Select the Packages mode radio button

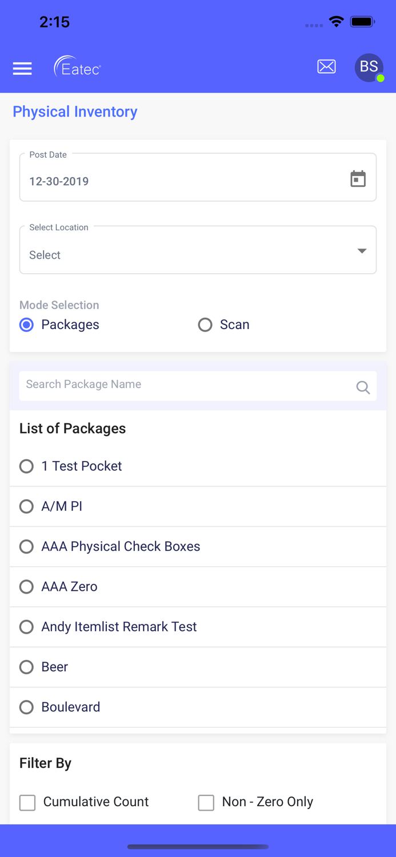pyautogui.click(x=26, y=325)
